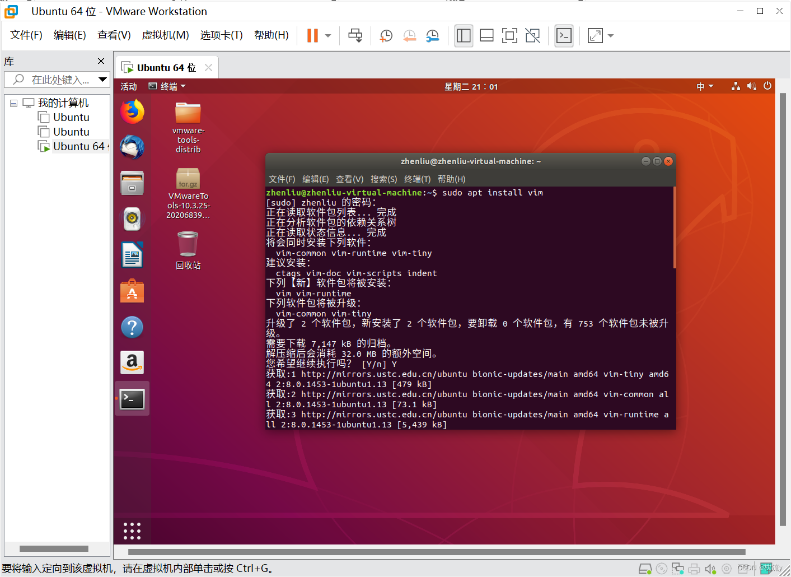Collapse the 我的计算机 tree node

click(x=13, y=103)
